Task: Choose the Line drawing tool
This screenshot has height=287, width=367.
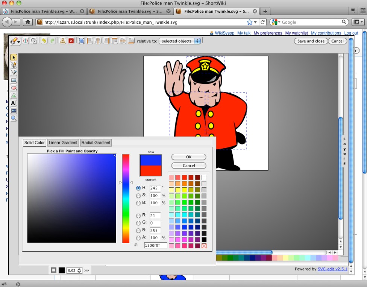Action: [x=14, y=73]
